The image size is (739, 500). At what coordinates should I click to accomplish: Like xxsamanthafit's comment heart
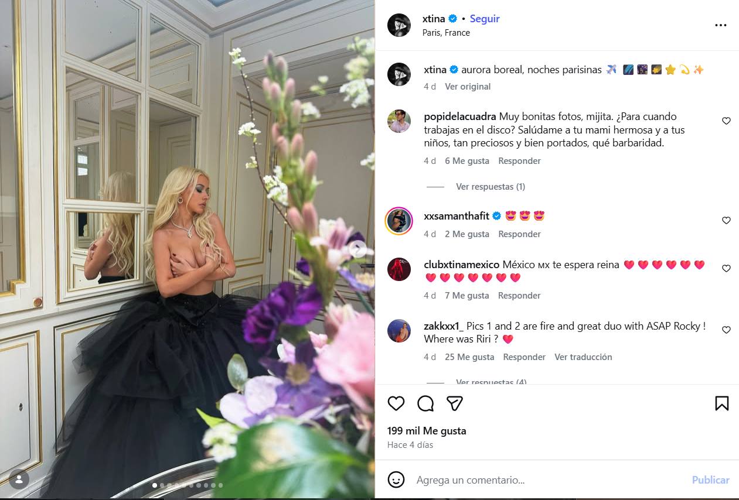pos(726,220)
